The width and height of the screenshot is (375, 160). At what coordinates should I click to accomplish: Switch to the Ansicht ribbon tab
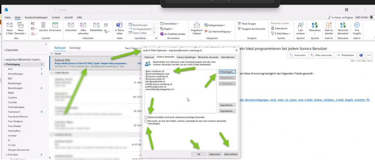tap(69, 18)
